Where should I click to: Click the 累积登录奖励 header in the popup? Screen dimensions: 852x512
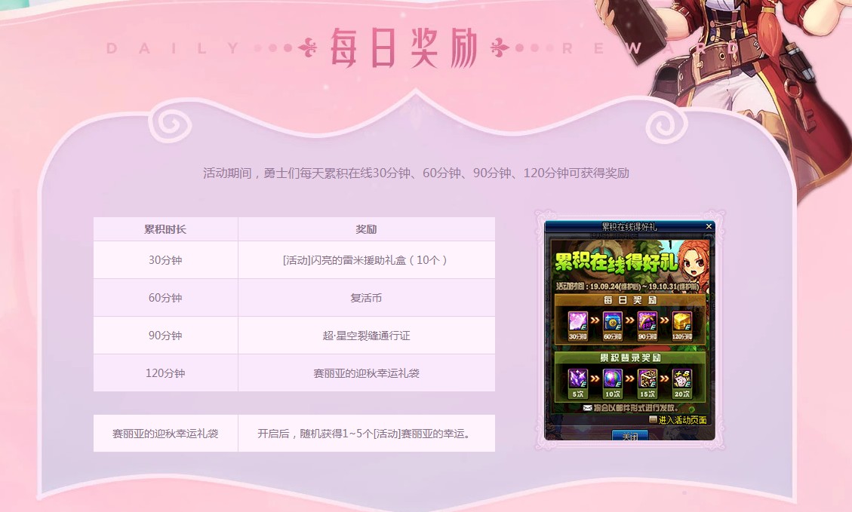tap(630, 358)
